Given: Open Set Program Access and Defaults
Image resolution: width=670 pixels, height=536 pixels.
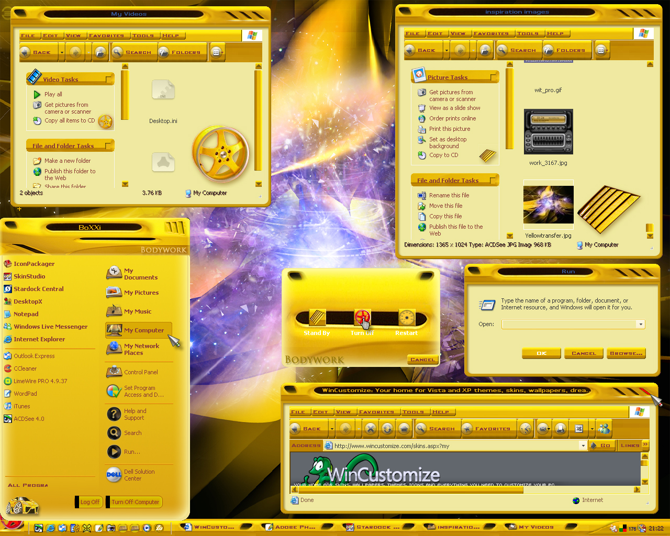Looking at the screenshot, I should point(136,391).
